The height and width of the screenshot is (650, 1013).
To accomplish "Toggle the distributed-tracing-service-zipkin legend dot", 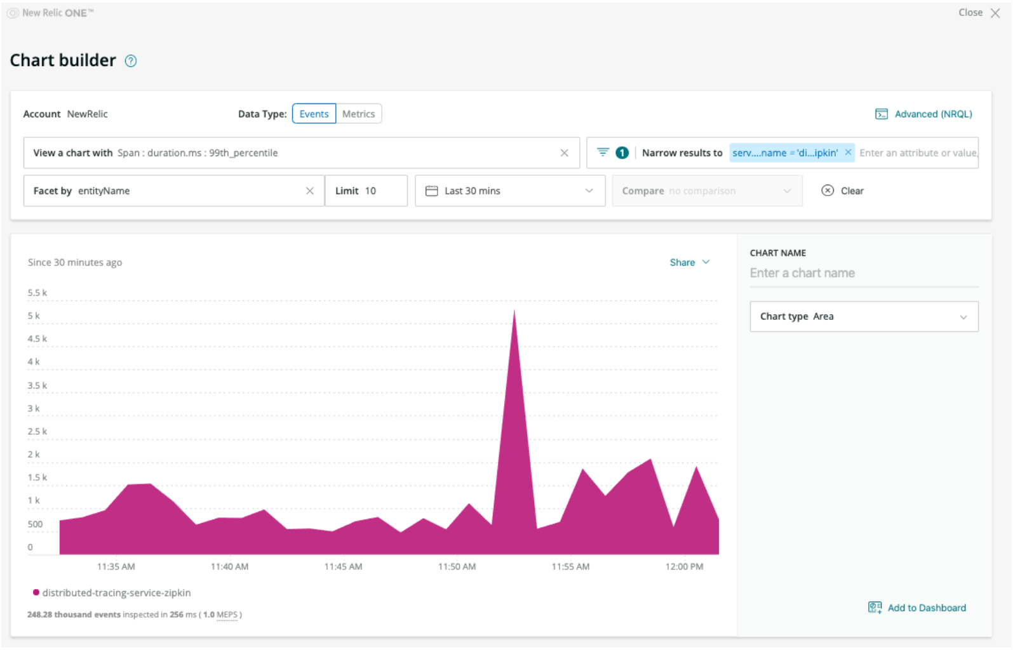I will coord(36,592).
